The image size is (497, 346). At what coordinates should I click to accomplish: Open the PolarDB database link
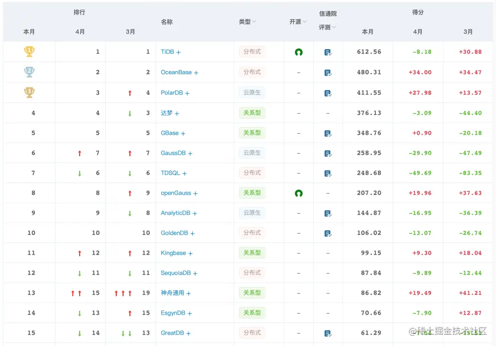(x=172, y=93)
